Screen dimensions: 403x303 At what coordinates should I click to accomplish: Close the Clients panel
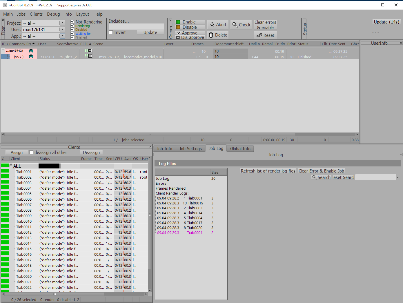pos(150,147)
